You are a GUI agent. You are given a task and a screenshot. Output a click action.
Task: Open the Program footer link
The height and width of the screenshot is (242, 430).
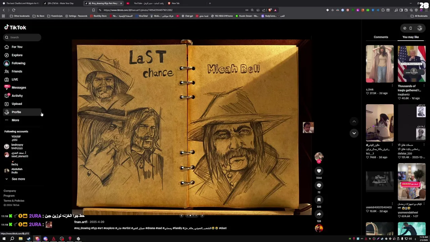[x=9, y=196]
